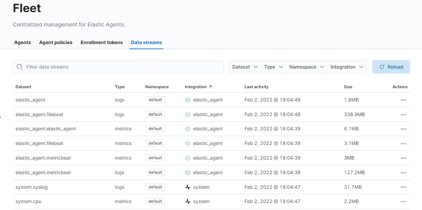
Task: Click the elastic_agent integration icon in the 1.8MB row
Action: (x=188, y=100)
